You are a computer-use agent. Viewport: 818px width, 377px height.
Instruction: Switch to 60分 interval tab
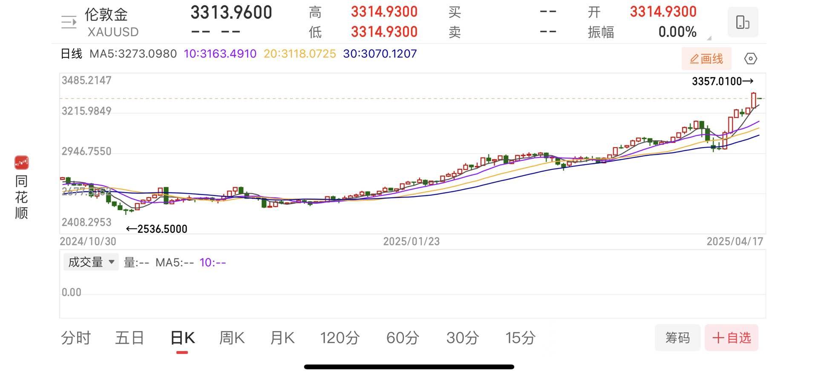[403, 338]
